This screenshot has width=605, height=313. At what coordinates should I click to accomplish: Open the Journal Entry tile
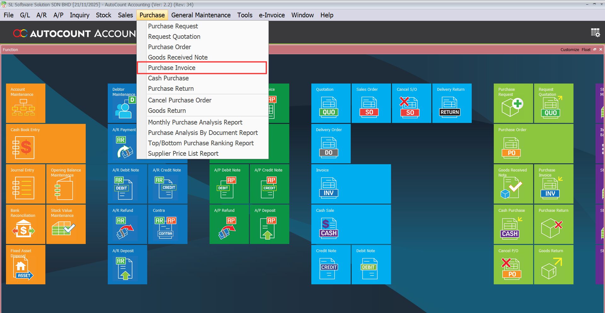pyautogui.click(x=25, y=184)
